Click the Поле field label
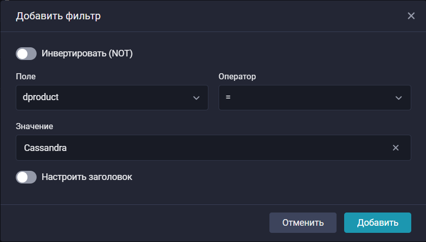 coord(26,76)
